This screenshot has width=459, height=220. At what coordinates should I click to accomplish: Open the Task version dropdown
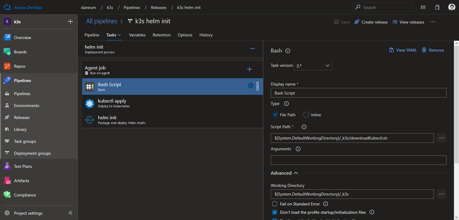coord(313,65)
